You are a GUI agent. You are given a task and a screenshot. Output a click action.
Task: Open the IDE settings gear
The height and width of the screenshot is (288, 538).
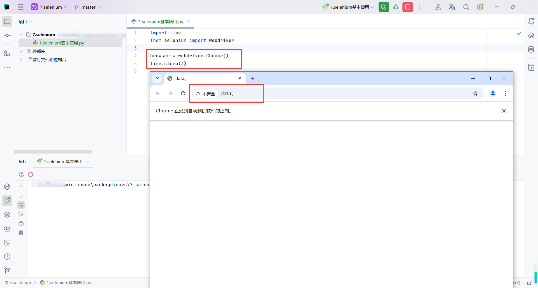pyautogui.click(x=480, y=7)
